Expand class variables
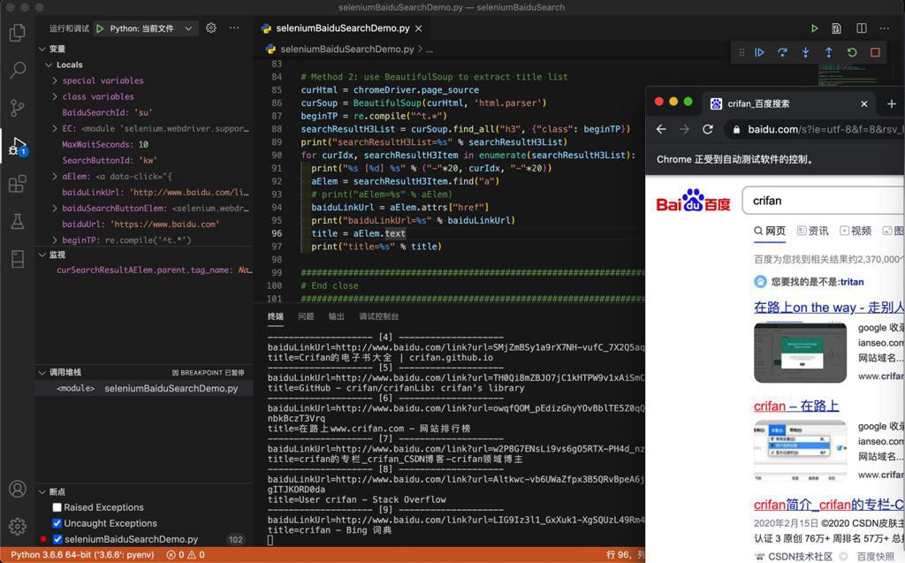Image resolution: width=905 pixels, height=563 pixels. coord(55,96)
